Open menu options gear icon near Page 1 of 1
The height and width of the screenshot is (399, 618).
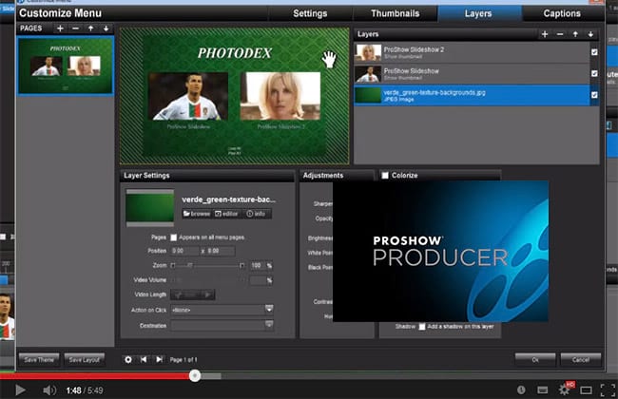pos(128,360)
